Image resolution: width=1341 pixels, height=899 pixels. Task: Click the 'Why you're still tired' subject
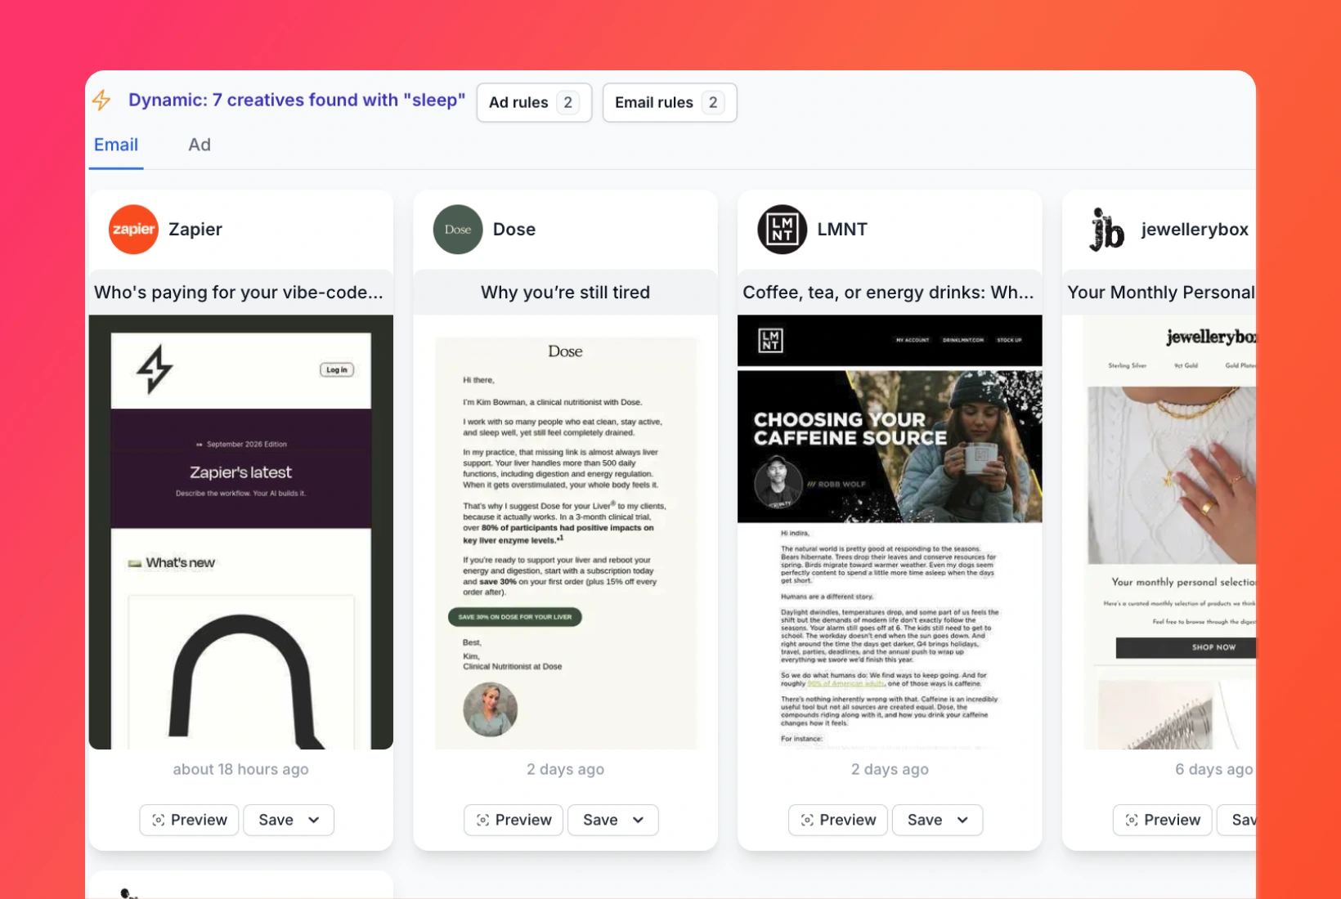click(x=566, y=293)
